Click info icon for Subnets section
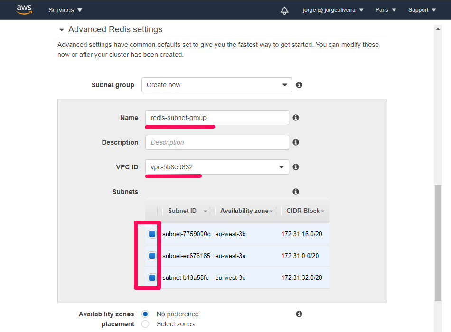This screenshot has width=451, height=332. coord(296,192)
